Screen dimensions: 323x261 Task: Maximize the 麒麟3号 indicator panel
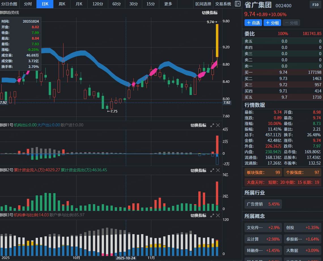[x=212, y=215]
